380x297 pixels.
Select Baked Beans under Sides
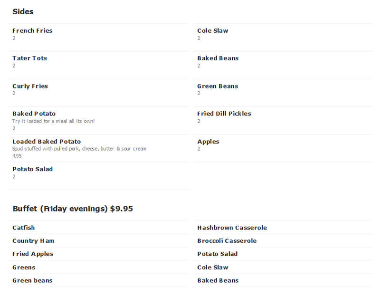pyautogui.click(x=218, y=58)
